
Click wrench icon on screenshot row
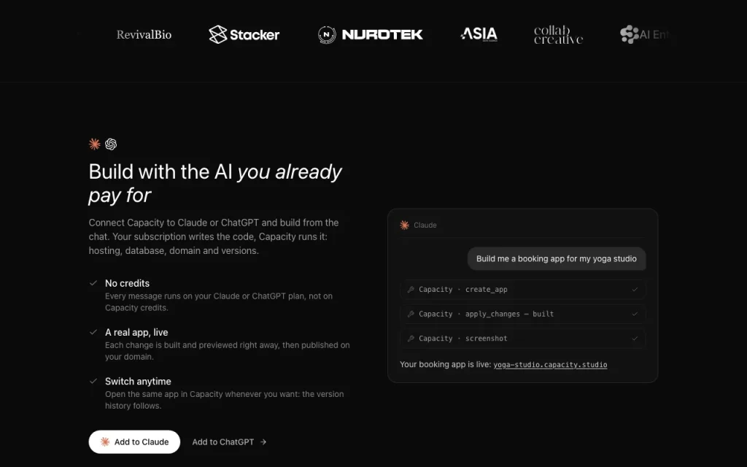pos(411,339)
